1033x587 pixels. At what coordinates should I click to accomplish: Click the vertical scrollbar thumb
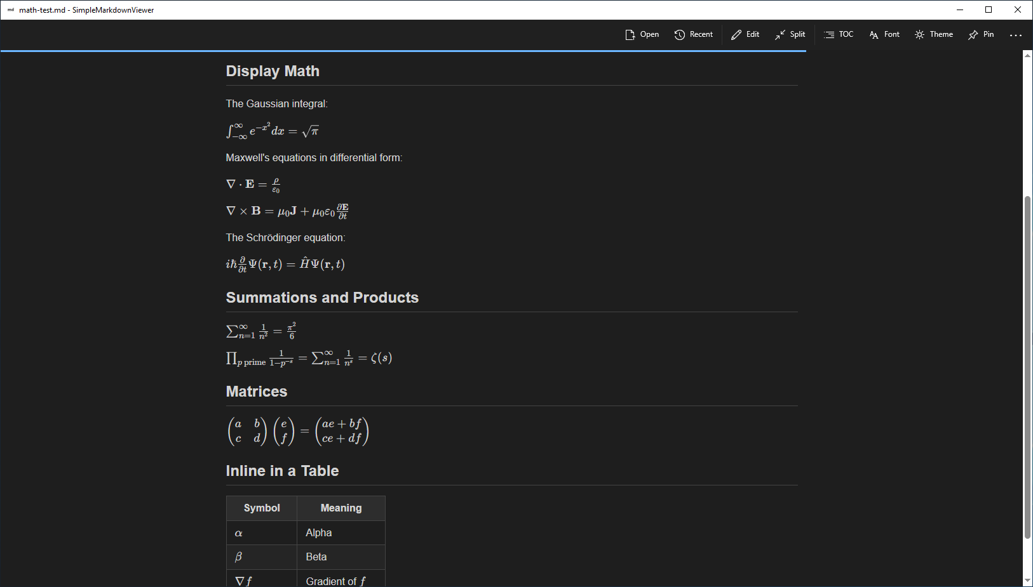tap(1027, 367)
